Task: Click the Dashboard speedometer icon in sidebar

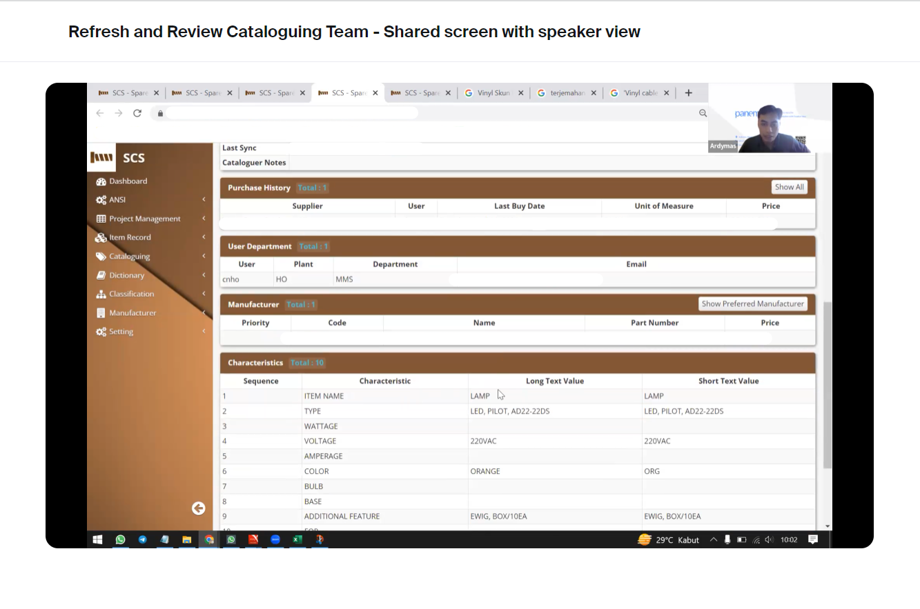Action: [x=101, y=181]
